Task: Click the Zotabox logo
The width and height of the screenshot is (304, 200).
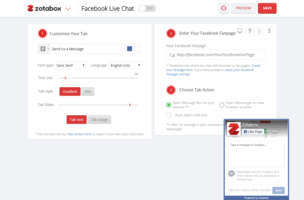Action: pos(44,8)
